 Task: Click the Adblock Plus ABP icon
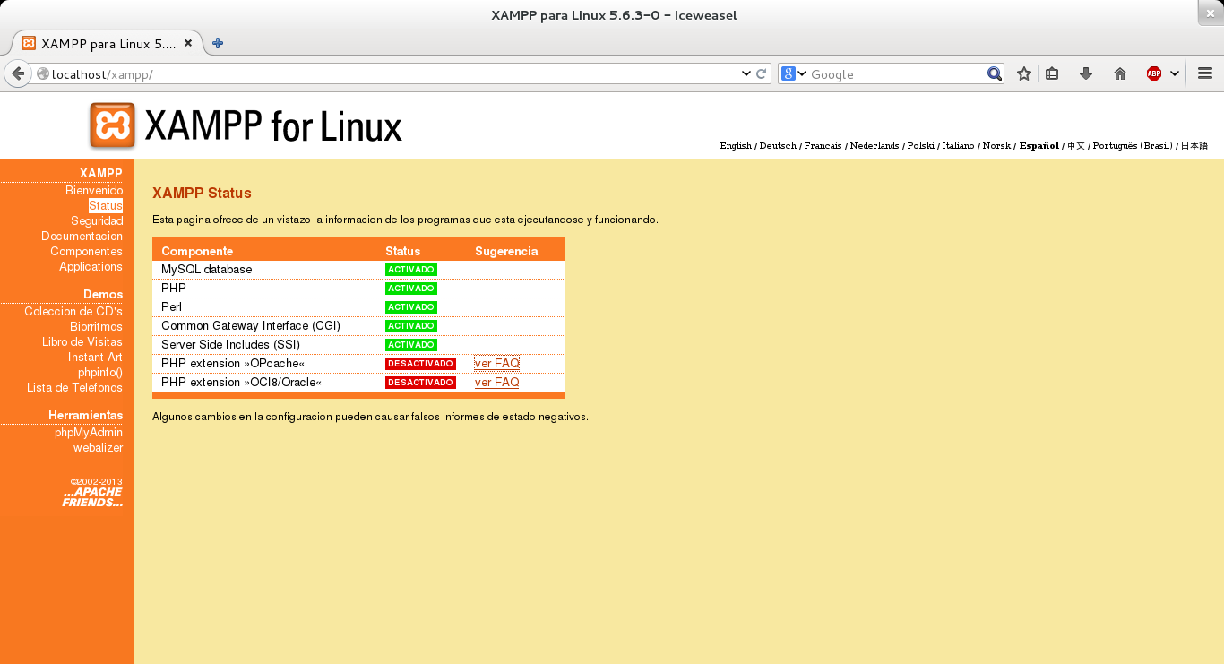pyautogui.click(x=1154, y=73)
